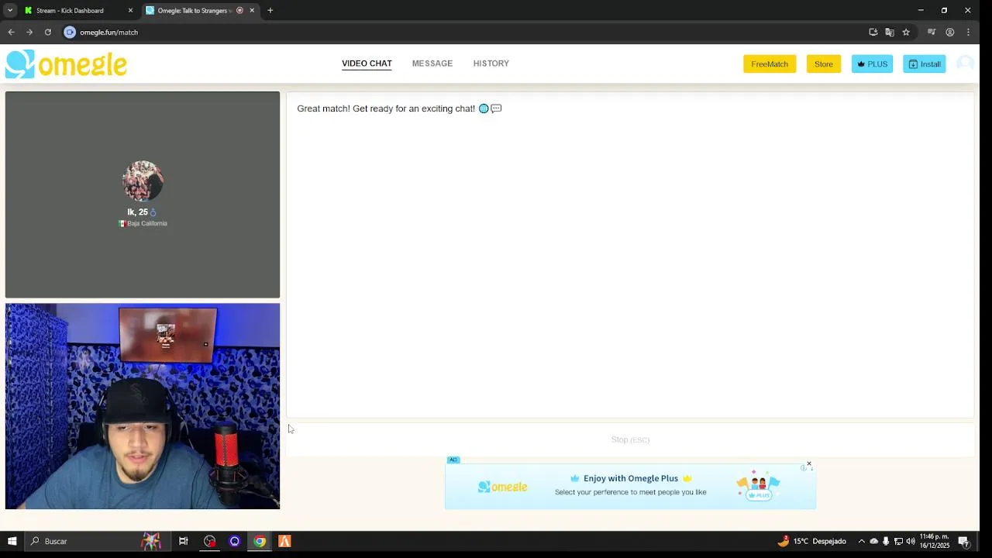The image size is (992, 558).
Task: Click the OneDrive cloud tray icon
Action: (x=873, y=541)
